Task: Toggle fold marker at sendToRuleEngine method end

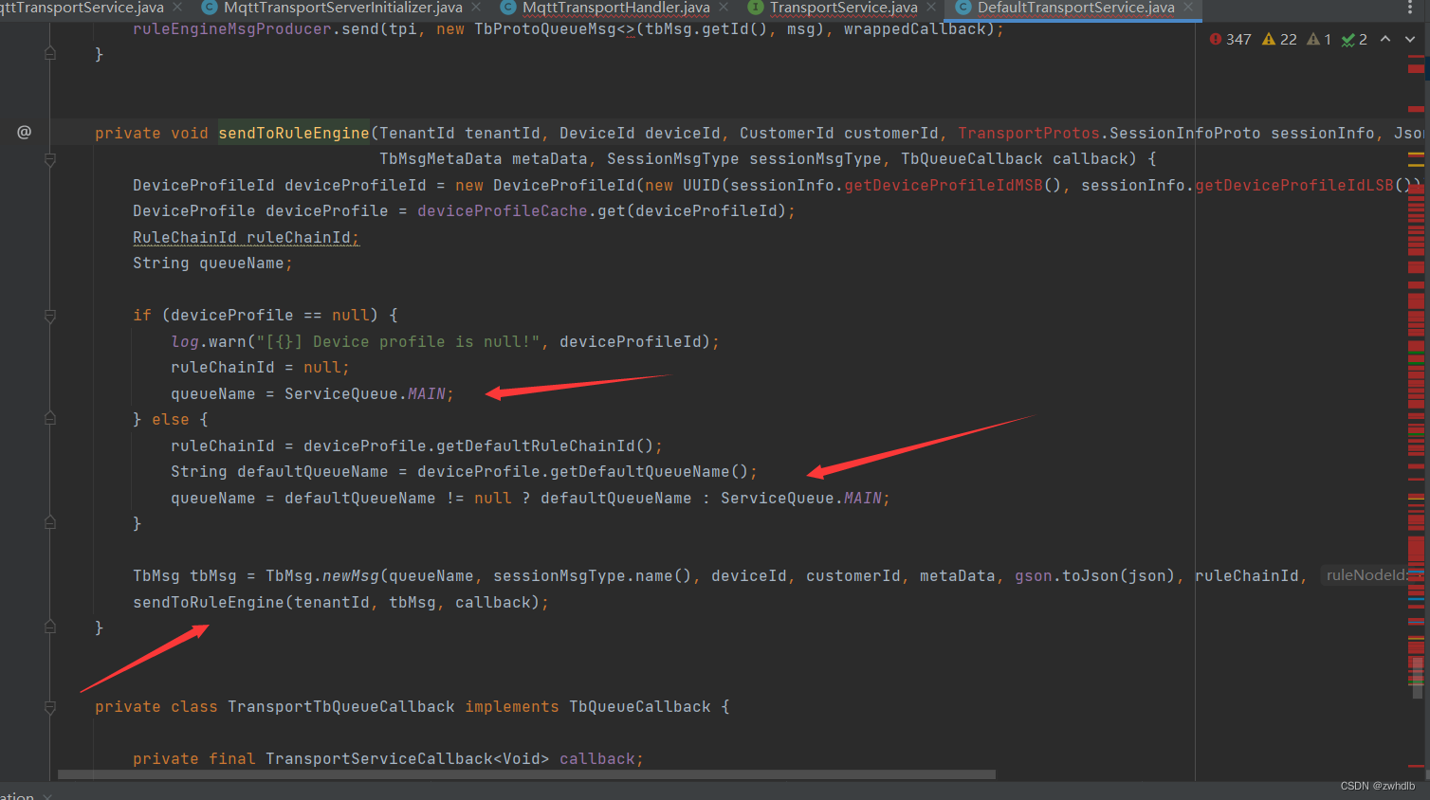Action: point(50,627)
